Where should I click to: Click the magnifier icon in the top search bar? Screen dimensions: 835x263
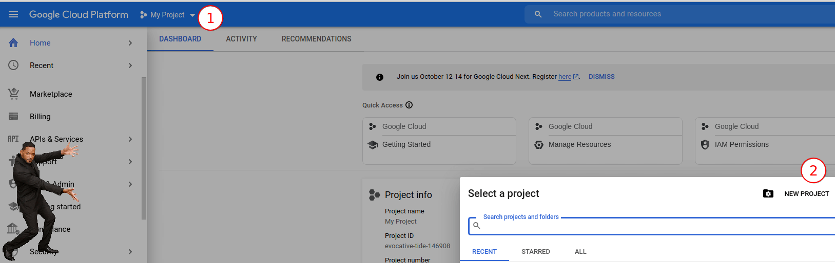[538, 14]
